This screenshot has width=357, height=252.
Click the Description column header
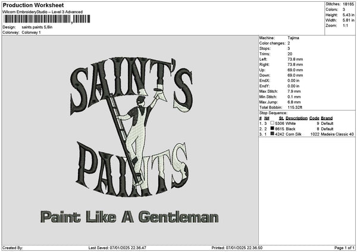[296, 118]
